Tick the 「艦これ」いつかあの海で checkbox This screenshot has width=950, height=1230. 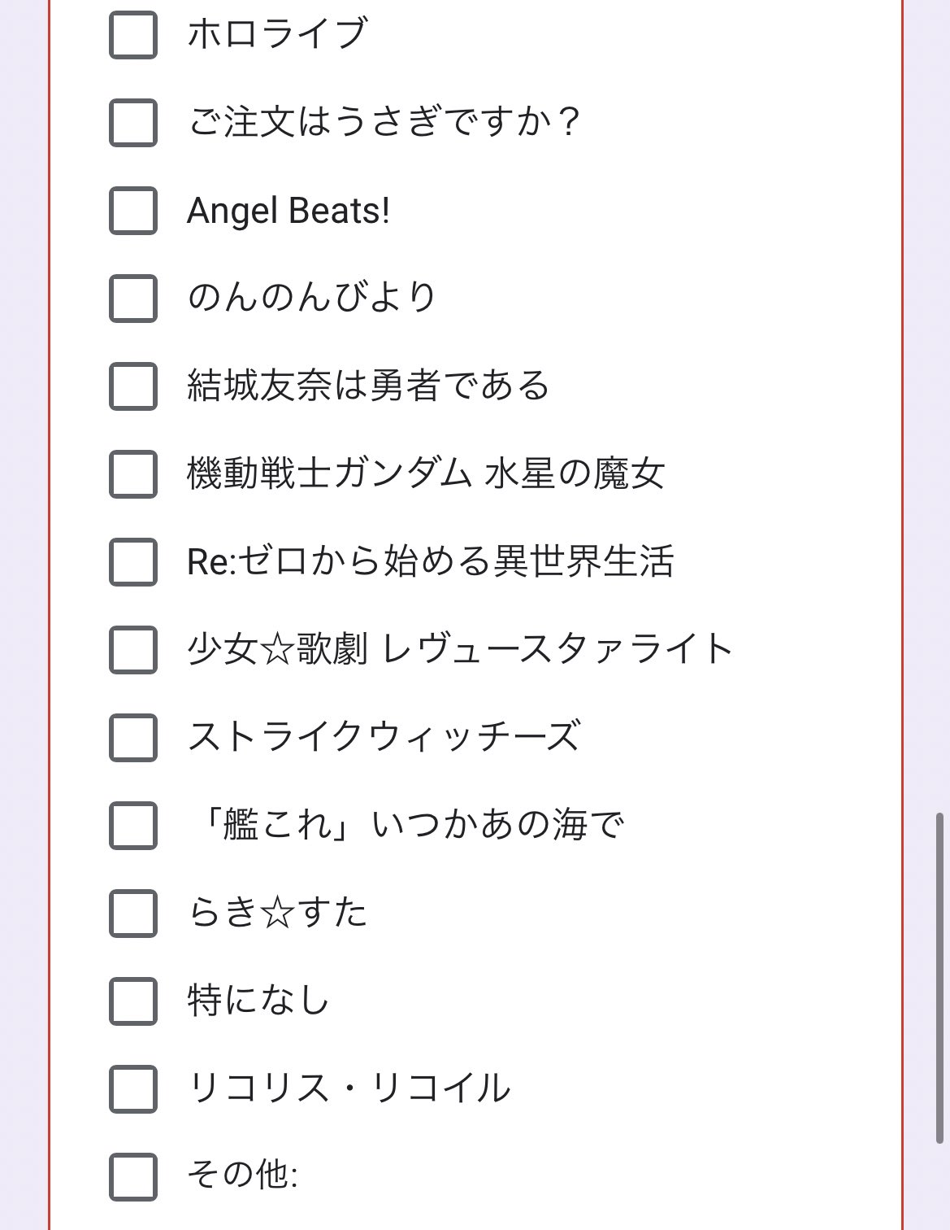[x=133, y=825]
